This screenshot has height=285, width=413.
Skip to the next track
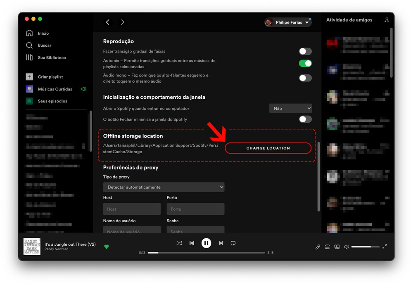click(221, 243)
